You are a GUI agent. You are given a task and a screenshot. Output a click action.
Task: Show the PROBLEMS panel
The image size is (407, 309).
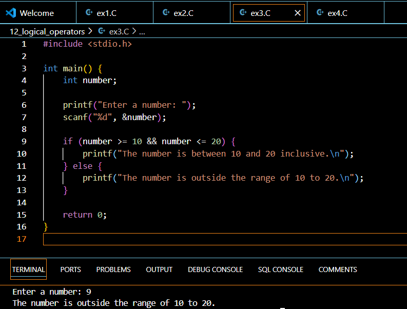click(113, 269)
